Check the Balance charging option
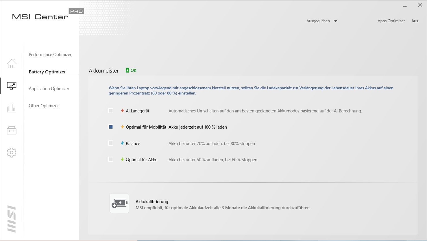 [111, 143]
